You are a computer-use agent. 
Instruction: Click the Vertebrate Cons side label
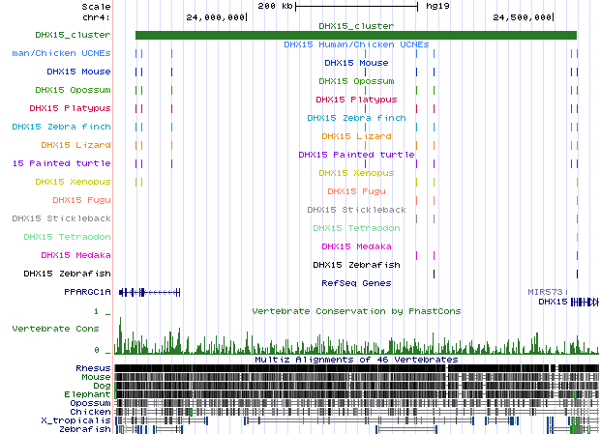click(55, 329)
